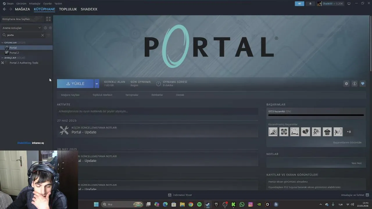Click the ready-to-play filter icon
This screenshot has height=209, width=372.
click(50, 28)
